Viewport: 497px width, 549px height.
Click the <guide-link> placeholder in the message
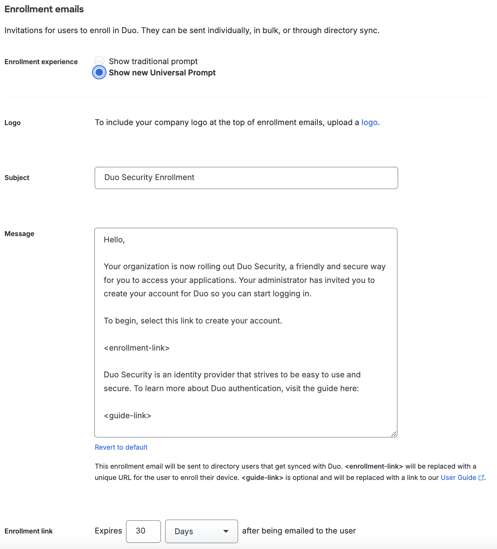(127, 415)
